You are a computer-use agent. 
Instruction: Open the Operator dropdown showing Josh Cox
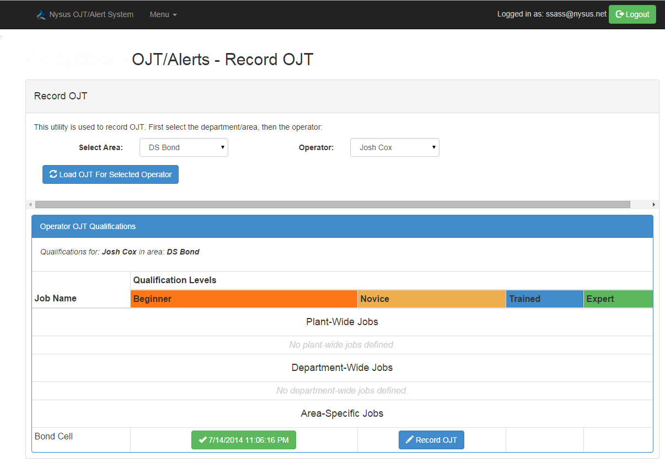(394, 147)
